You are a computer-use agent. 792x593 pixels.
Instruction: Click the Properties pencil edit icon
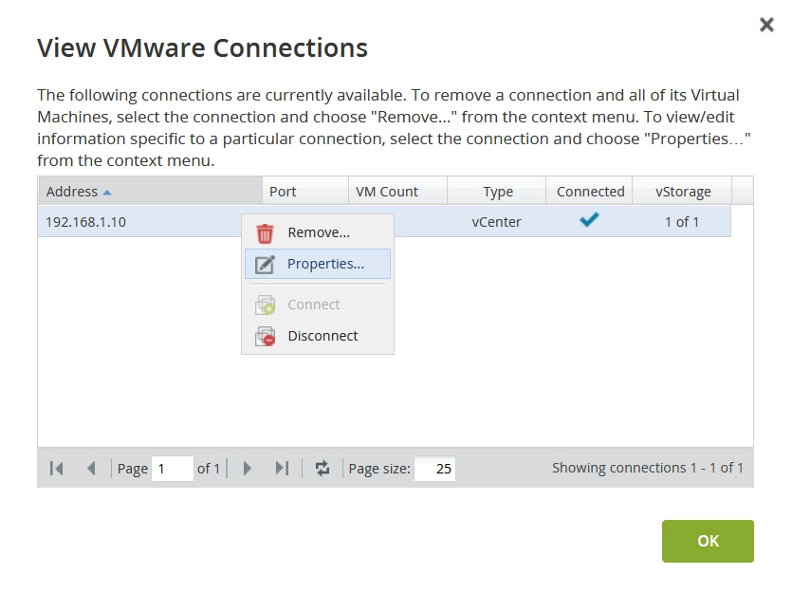265,264
